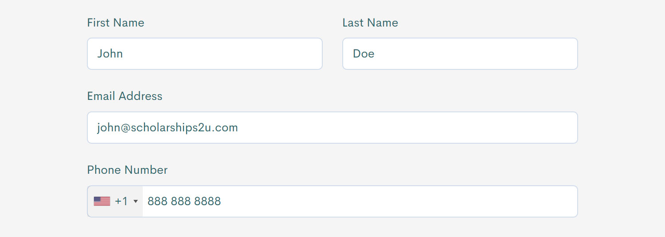Click the United States flag icon
The image size is (665, 237).
coord(102,201)
